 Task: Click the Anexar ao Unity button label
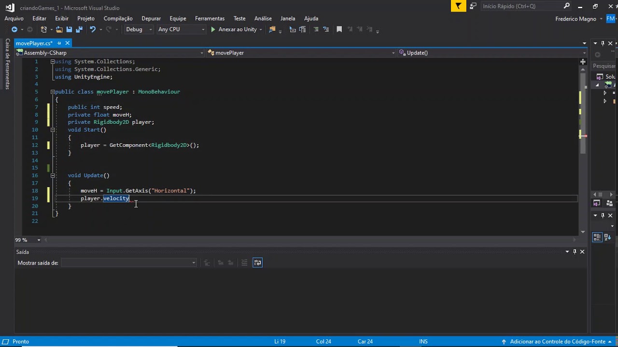tap(238, 29)
